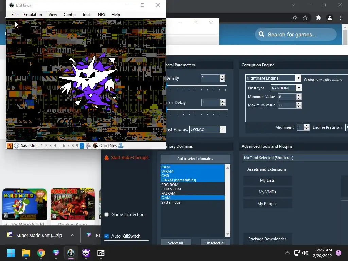
Task: Open the Super Mario World game thumbnail
Action: tap(24, 204)
